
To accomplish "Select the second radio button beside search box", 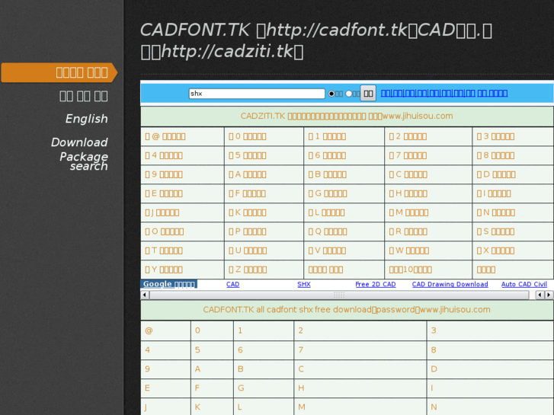I will coord(349,94).
